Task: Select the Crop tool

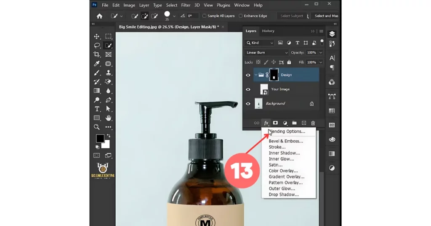Action: [x=96, y=54]
